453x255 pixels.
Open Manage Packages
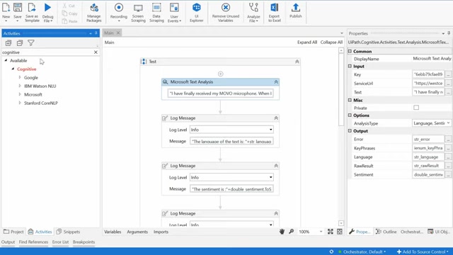(94, 12)
